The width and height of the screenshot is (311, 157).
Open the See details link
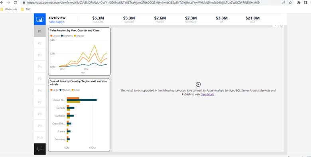(208, 94)
